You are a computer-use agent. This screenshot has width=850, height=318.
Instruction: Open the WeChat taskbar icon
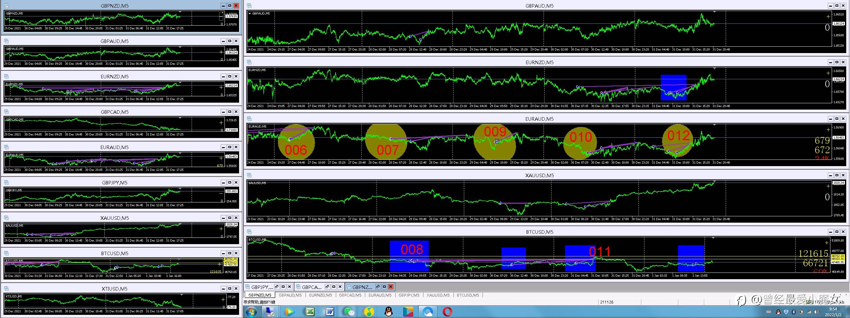349,311
